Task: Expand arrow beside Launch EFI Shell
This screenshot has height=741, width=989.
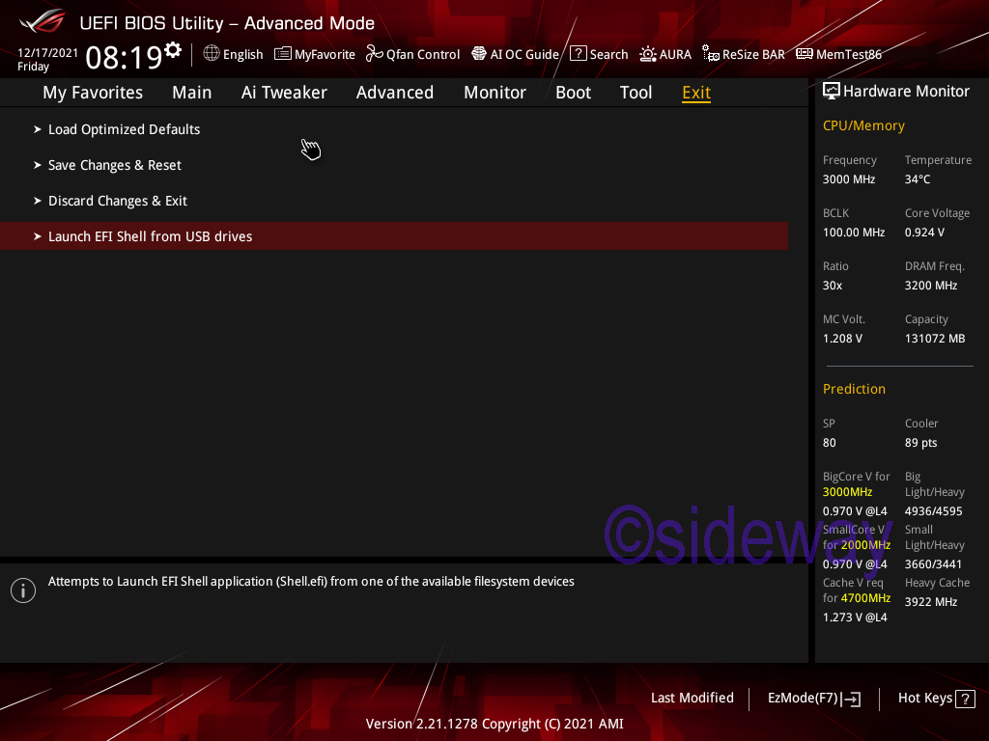Action: coord(38,236)
